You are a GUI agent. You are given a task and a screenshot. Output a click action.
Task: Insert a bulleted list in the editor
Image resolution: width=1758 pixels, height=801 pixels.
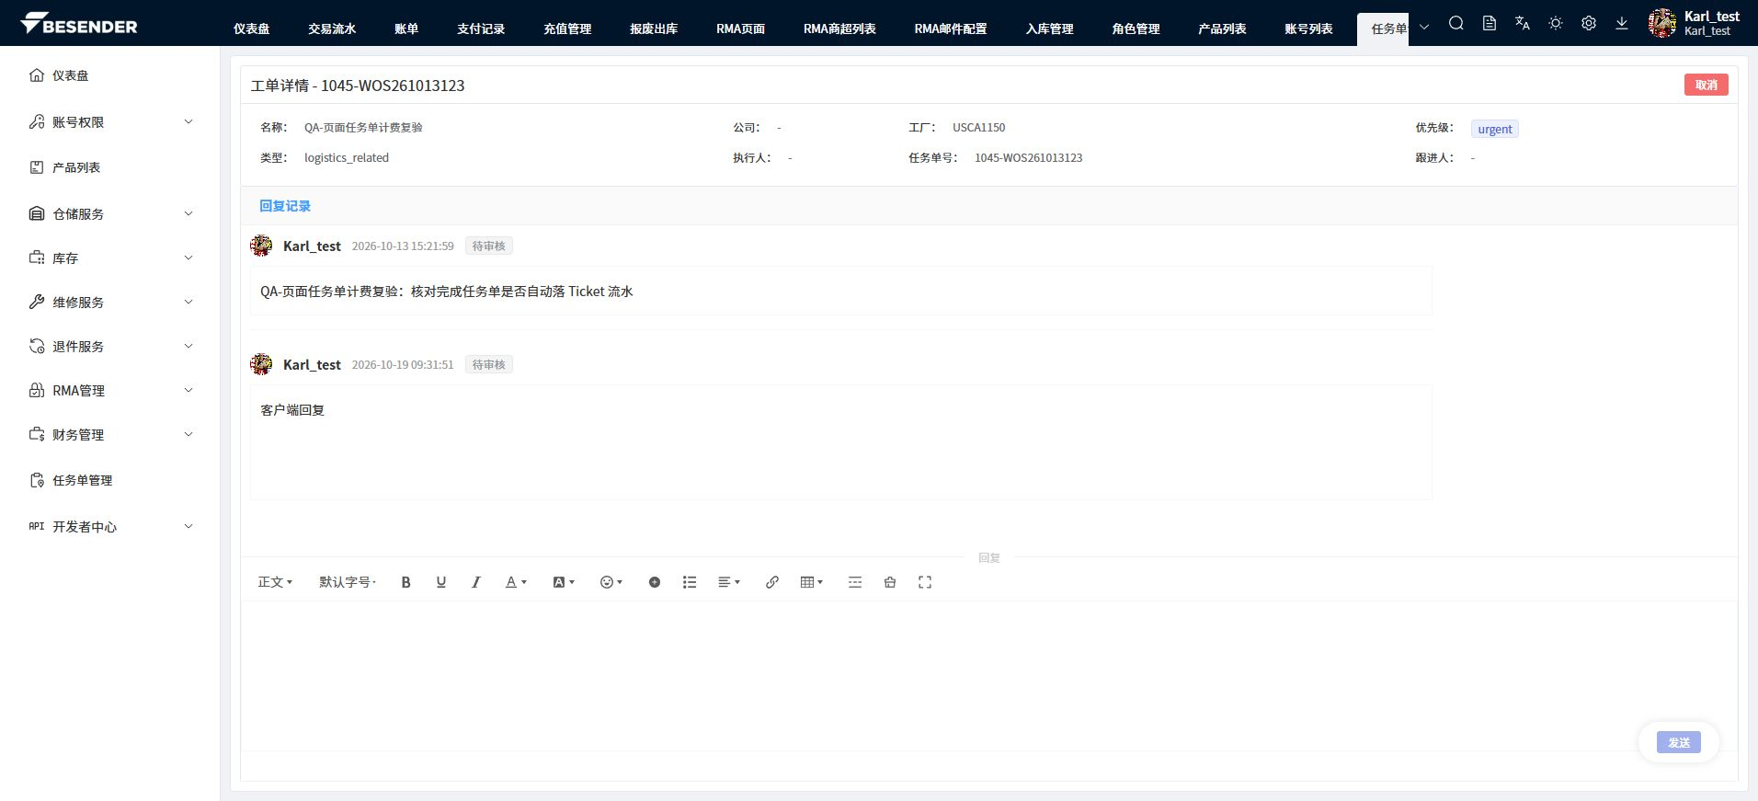pyautogui.click(x=690, y=582)
